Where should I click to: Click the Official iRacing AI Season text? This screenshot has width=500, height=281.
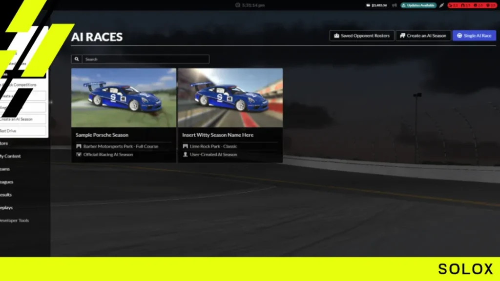pyautogui.click(x=108, y=155)
